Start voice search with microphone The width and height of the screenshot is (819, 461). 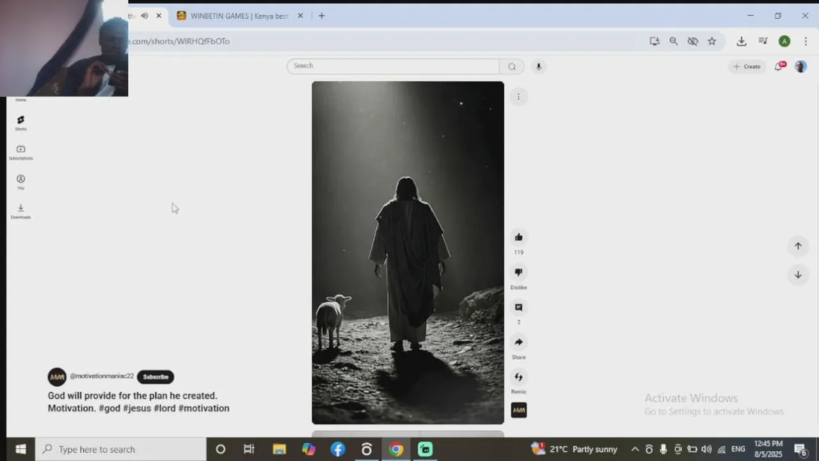539,67
